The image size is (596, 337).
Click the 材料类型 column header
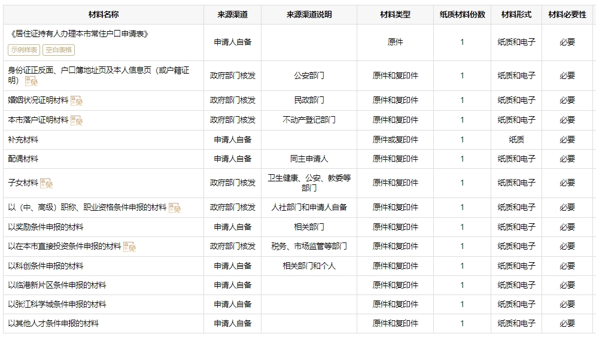pyautogui.click(x=396, y=14)
